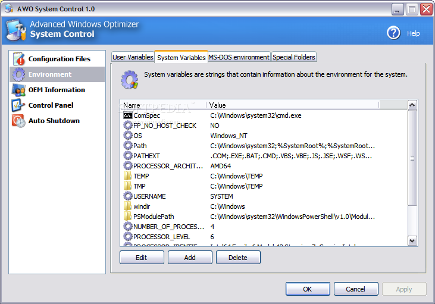Click the Name column header

tap(164, 105)
